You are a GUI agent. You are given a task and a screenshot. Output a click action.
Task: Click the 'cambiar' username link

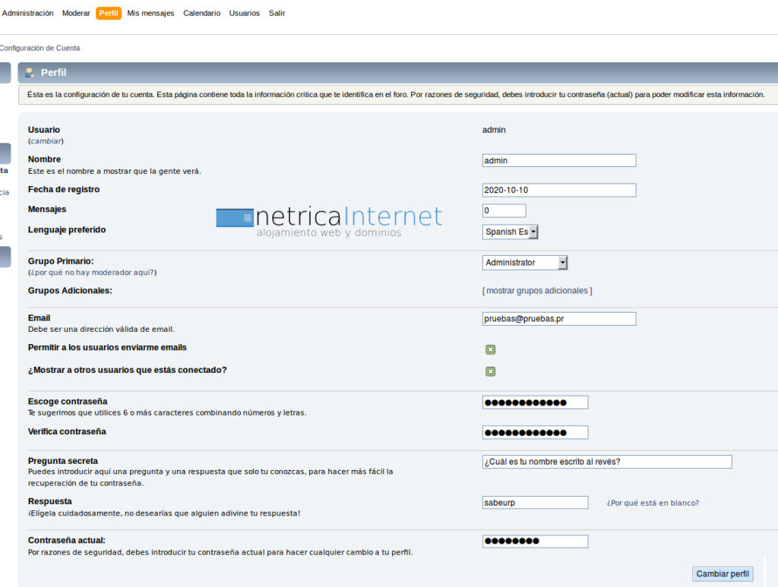point(46,140)
